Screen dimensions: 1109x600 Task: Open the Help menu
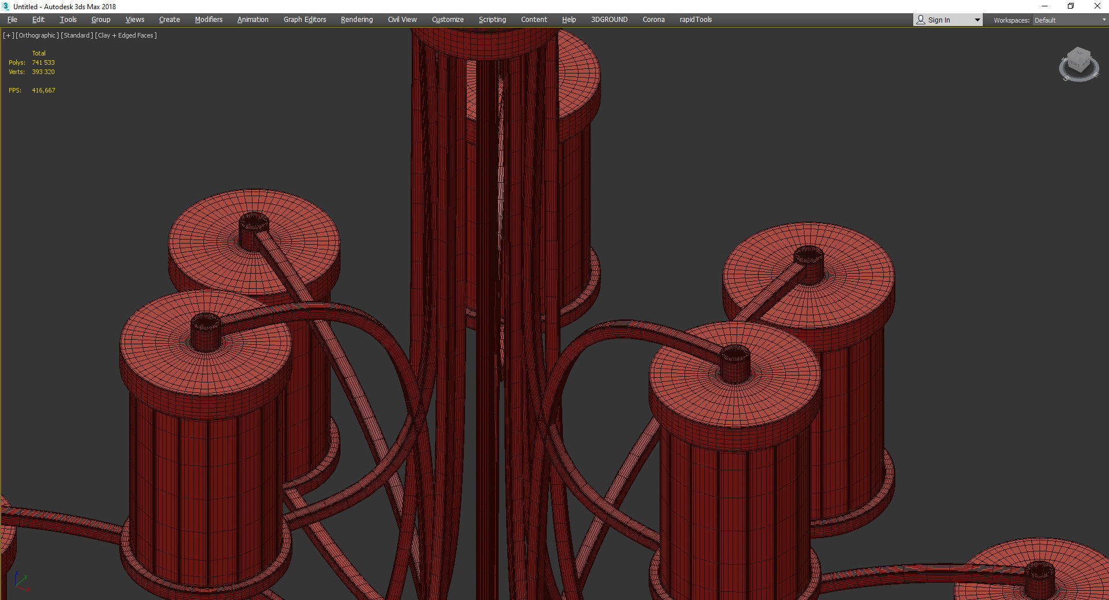(x=569, y=20)
